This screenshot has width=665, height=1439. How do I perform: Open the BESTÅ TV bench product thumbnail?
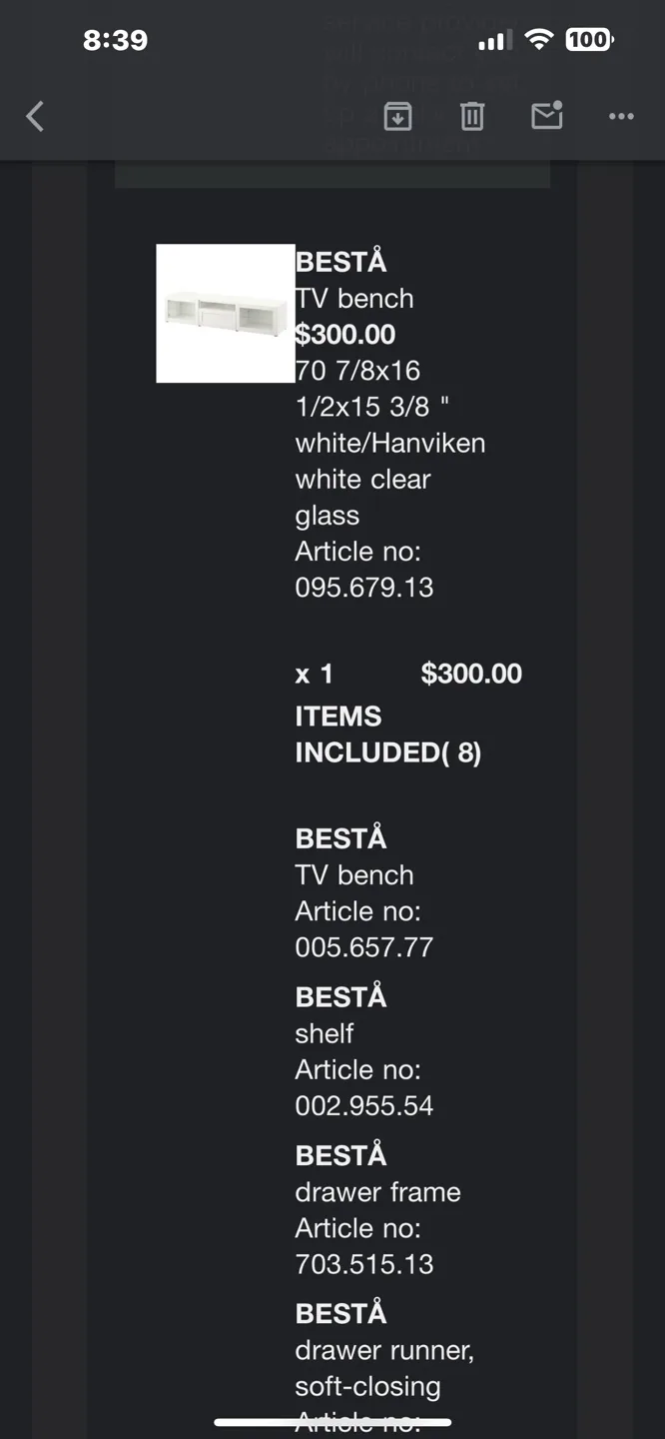click(x=226, y=313)
